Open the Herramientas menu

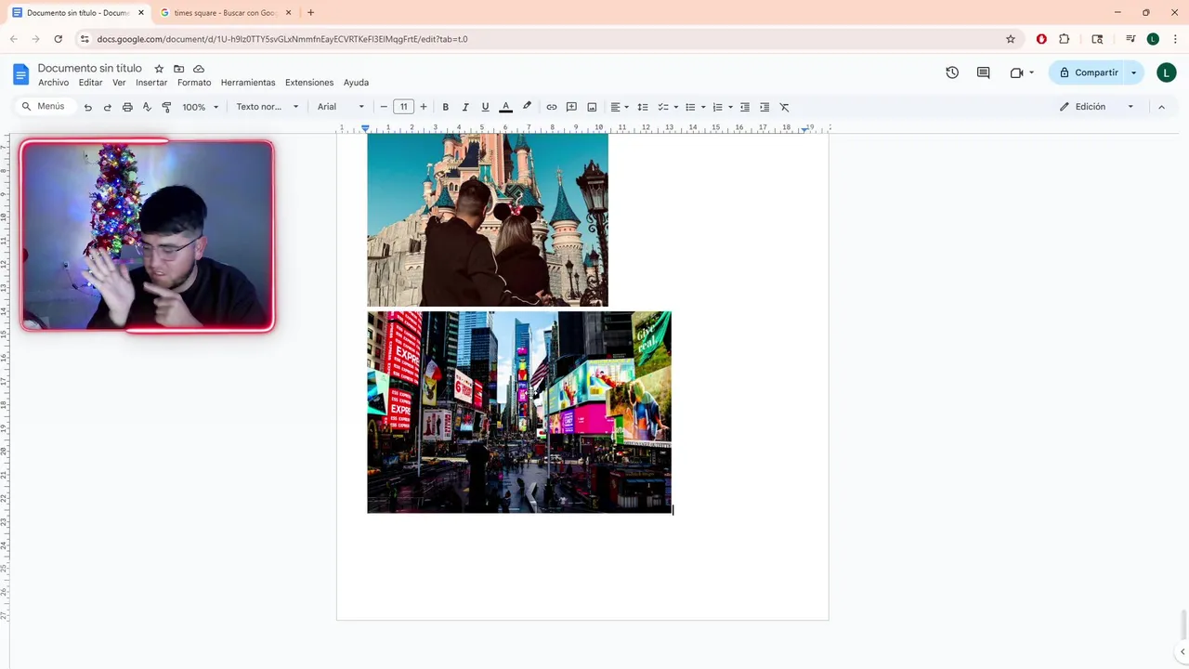(248, 83)
